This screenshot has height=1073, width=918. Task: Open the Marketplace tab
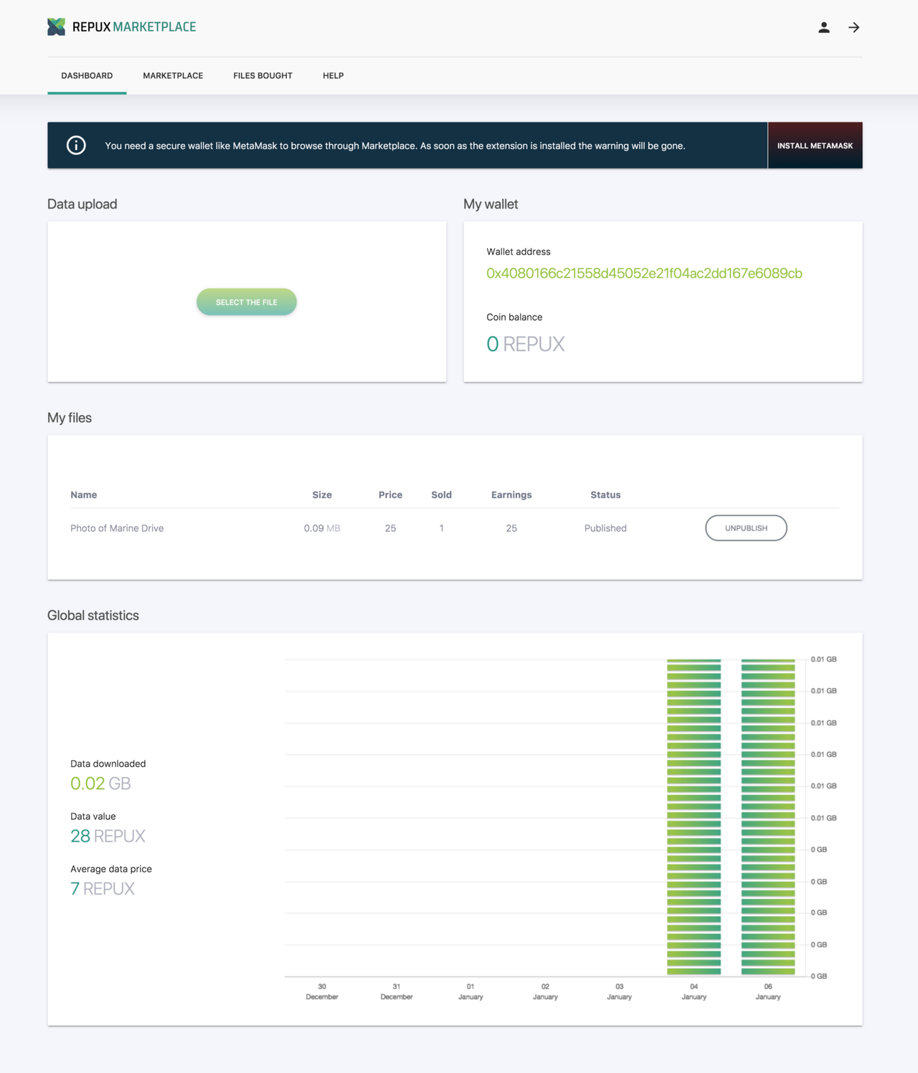pyautogui.click(x=173, y=75)
